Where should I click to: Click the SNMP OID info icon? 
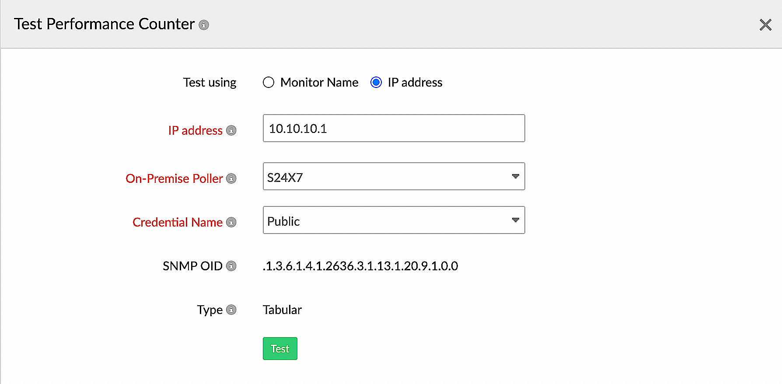[231, 266]
